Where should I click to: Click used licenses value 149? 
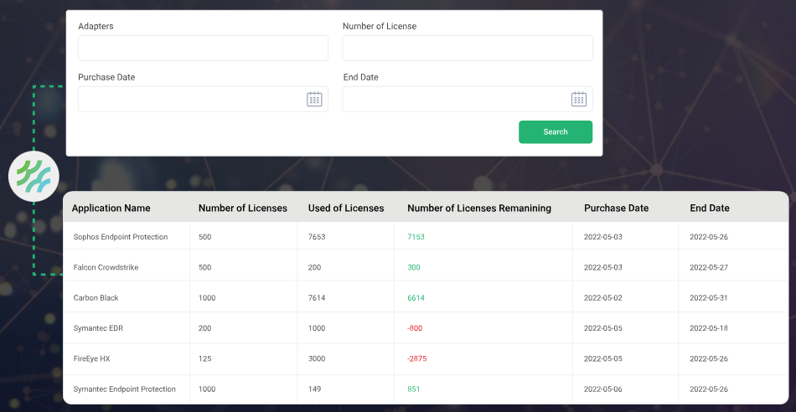click(x=314, y=389)
